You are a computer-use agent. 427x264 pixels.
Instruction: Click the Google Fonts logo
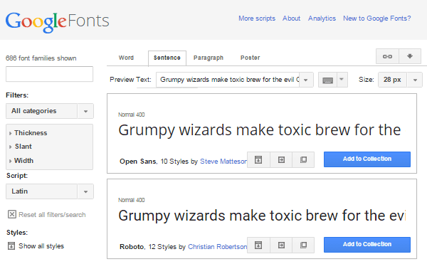[57, 22]
